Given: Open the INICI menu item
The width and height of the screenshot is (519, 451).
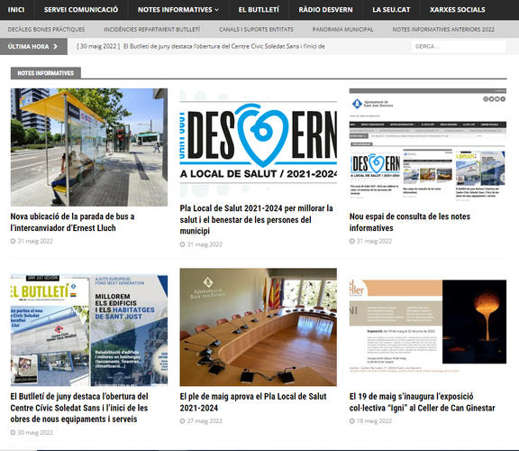Looking at the screenshot, I should coord(16,10).
